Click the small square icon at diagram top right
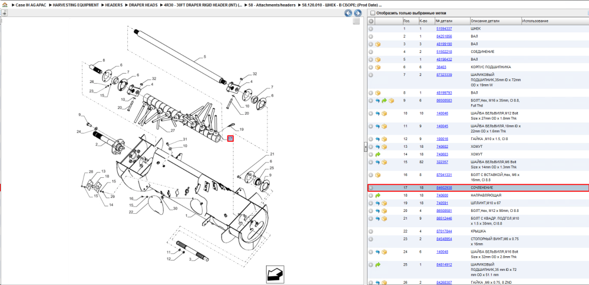Viewport: 589px width, 285px height. pyautogui.click(x=356, y=22)
